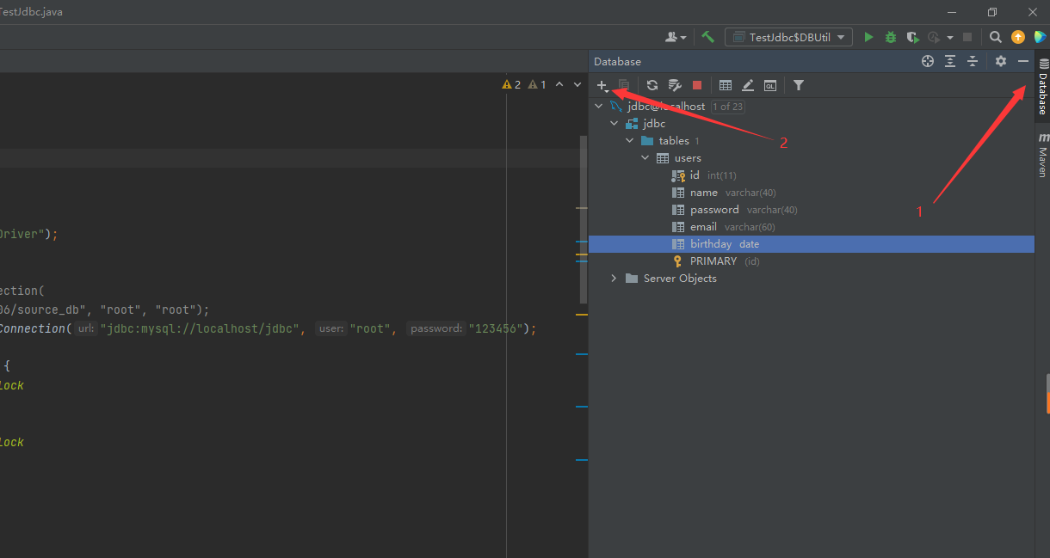Open Database panel settings gear
Viewport: 1050px width, 558px height.
click(x=1000, y=61)
